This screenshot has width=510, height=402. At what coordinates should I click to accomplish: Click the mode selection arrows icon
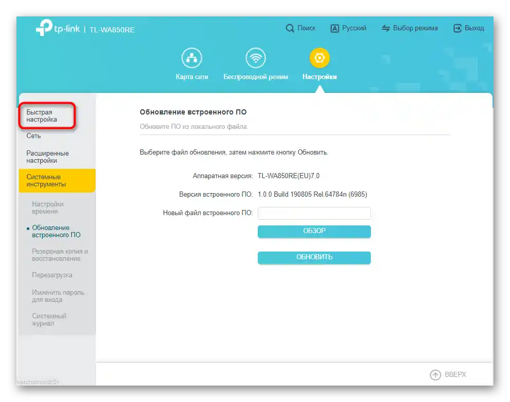point(386,28)
